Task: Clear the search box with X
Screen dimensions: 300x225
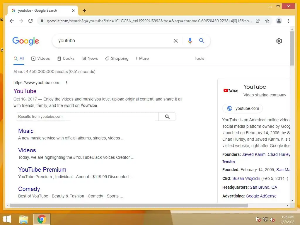Action: (x=176, y=40)
